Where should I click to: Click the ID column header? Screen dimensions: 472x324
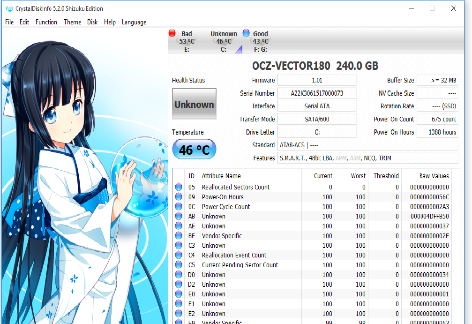(191, 176)
